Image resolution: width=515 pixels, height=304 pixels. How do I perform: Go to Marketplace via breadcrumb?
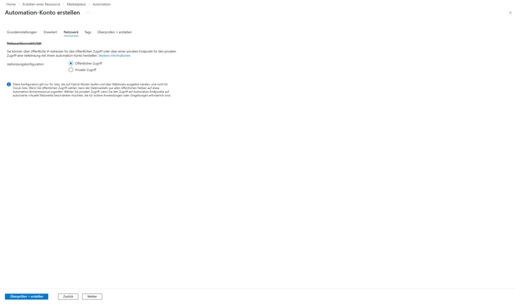[76, 4]
